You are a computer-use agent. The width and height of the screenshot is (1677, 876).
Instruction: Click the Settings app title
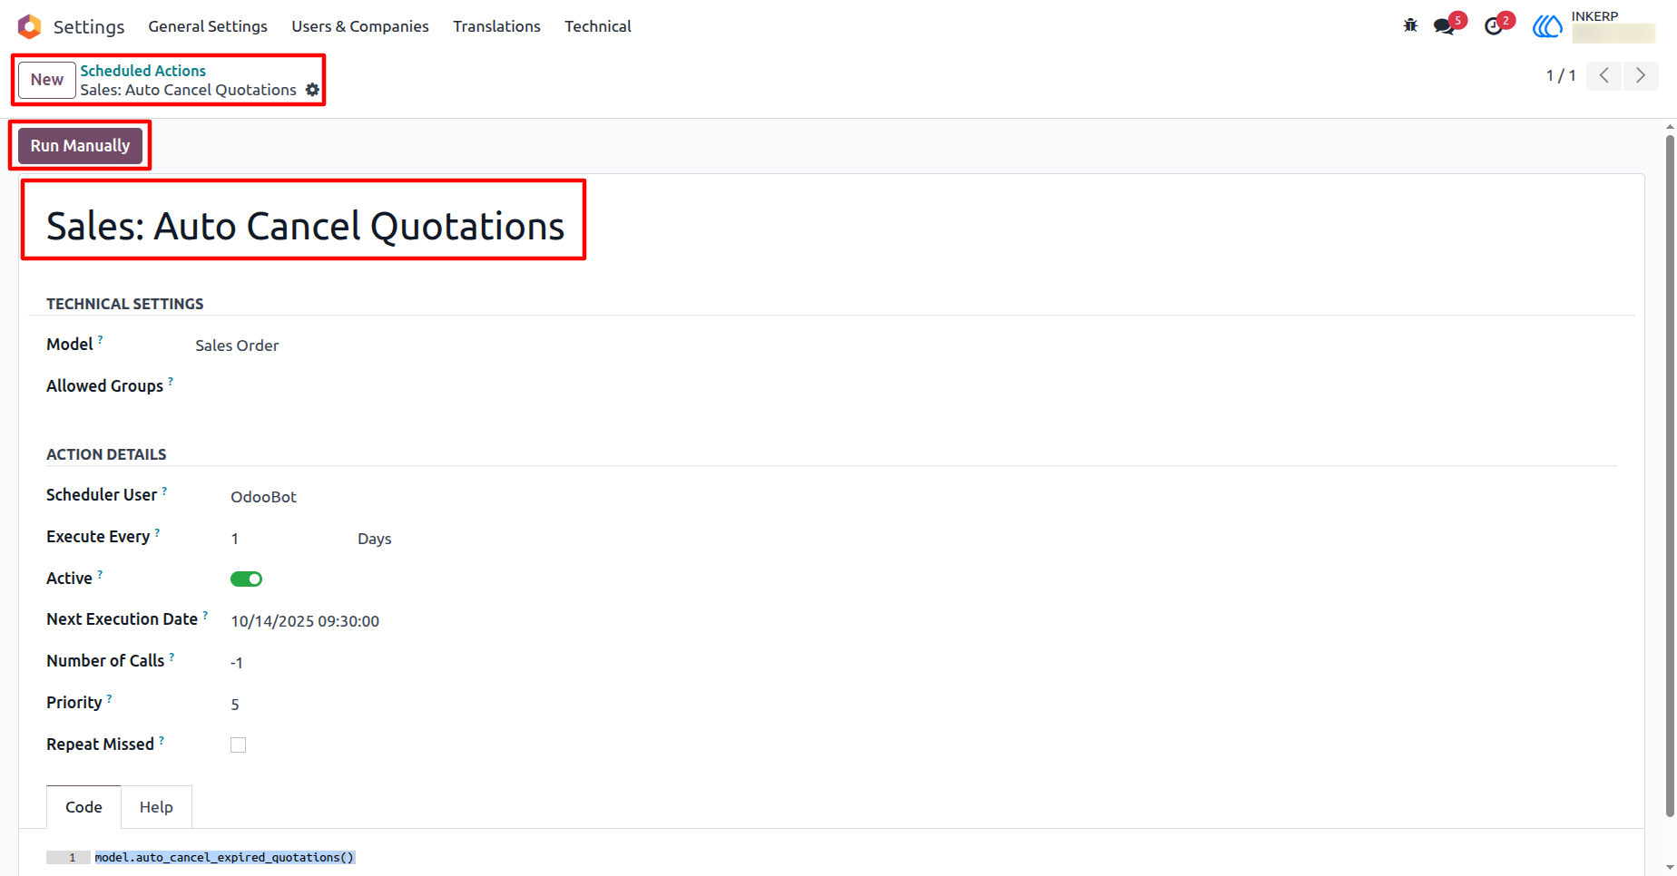[x=89, y=26]
